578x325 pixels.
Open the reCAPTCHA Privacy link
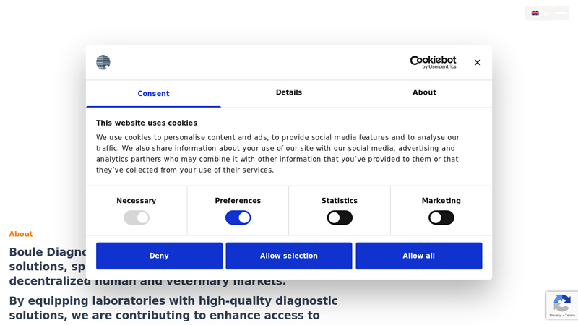553,316
